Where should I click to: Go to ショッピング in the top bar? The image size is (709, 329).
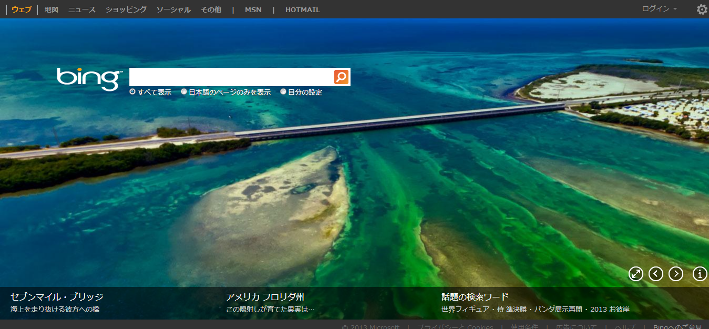[126, 9]
